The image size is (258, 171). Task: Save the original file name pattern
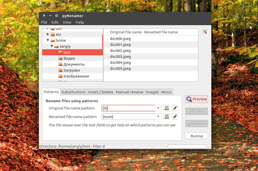(167, 108)
